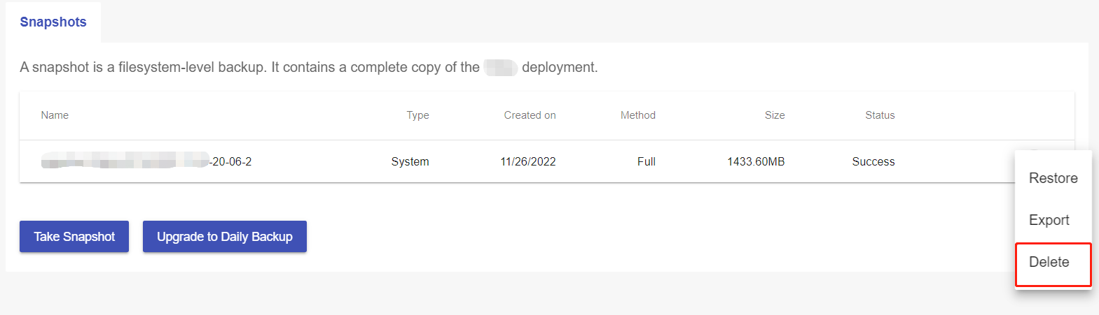Open the Snapshots tab
Image resolution: width=1099 pixels, height=315 pixels.
[53, 22]
